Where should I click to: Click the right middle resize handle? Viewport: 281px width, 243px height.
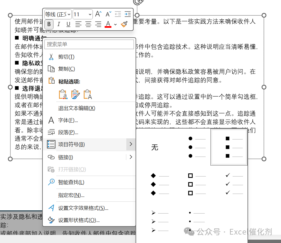tap(264, 87)
